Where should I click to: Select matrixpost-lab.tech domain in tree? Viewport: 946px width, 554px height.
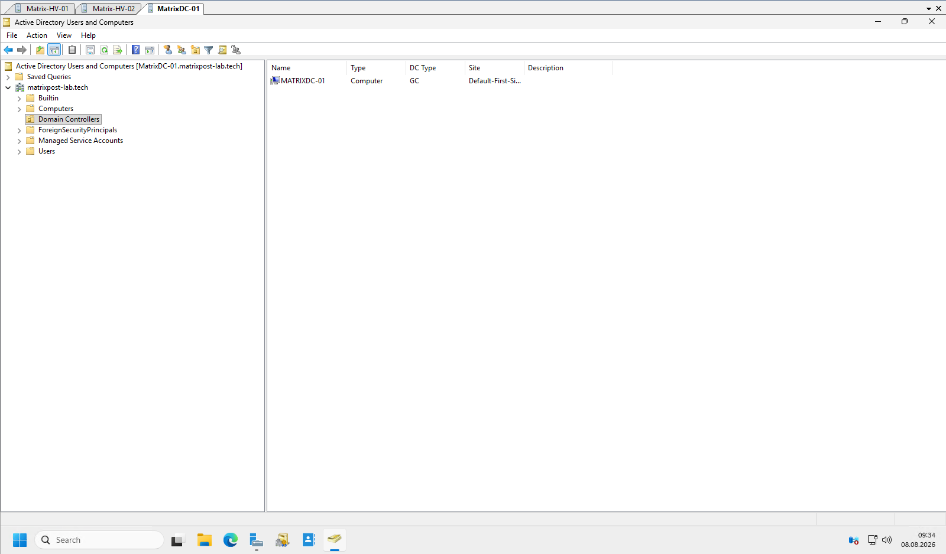click(x=57, y=87)
